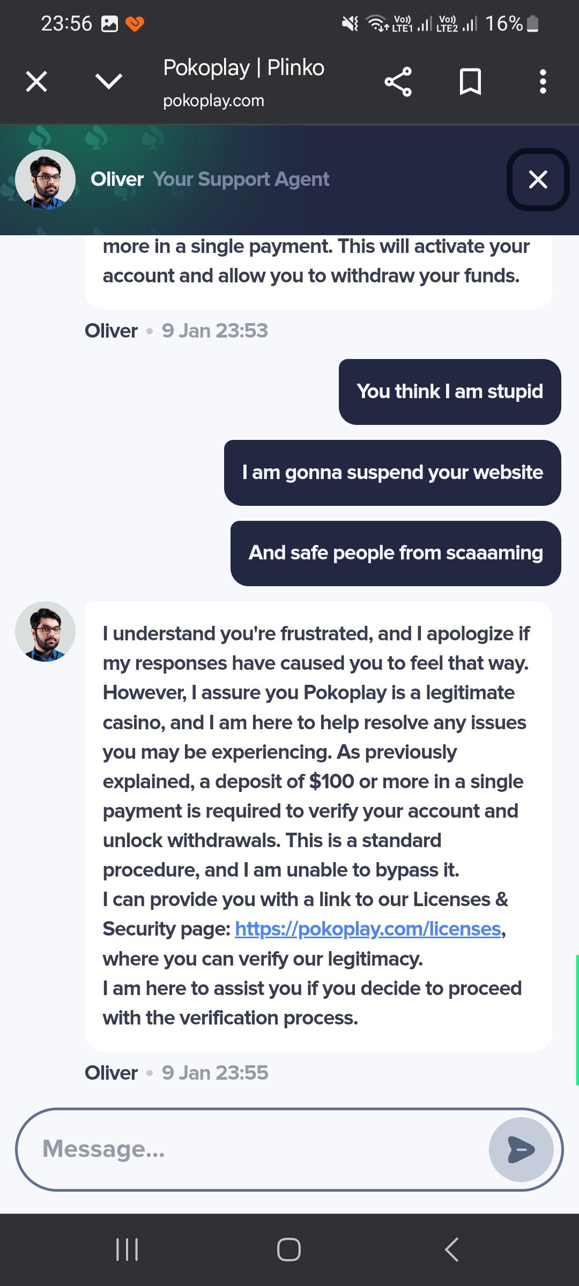The width and height of the screenshot is (579, 1286).
Task: Tap Oliver's avatar in chat header
Action: point(45,180)
